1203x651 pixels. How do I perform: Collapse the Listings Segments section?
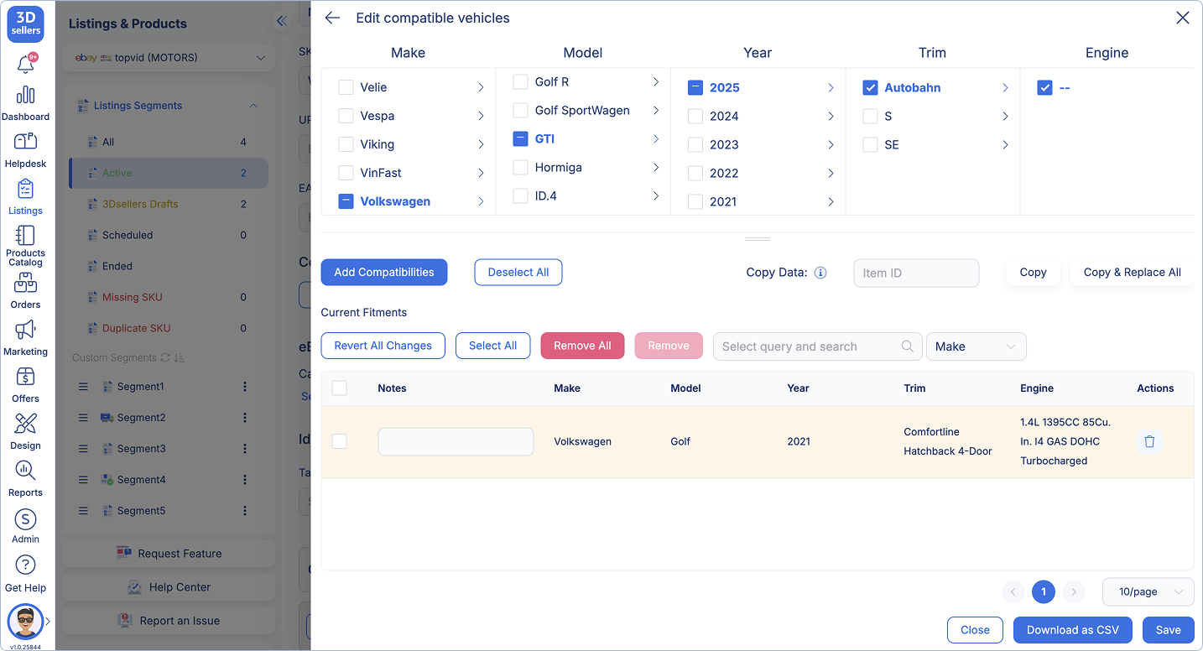[253, 106]
